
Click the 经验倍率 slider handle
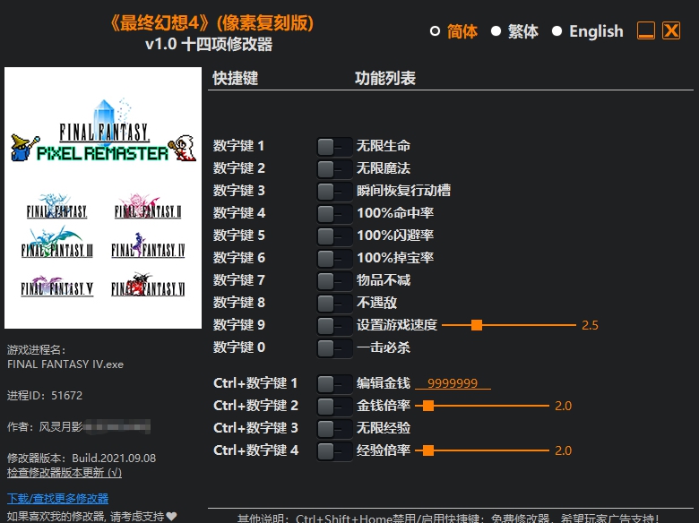point(428,450)
